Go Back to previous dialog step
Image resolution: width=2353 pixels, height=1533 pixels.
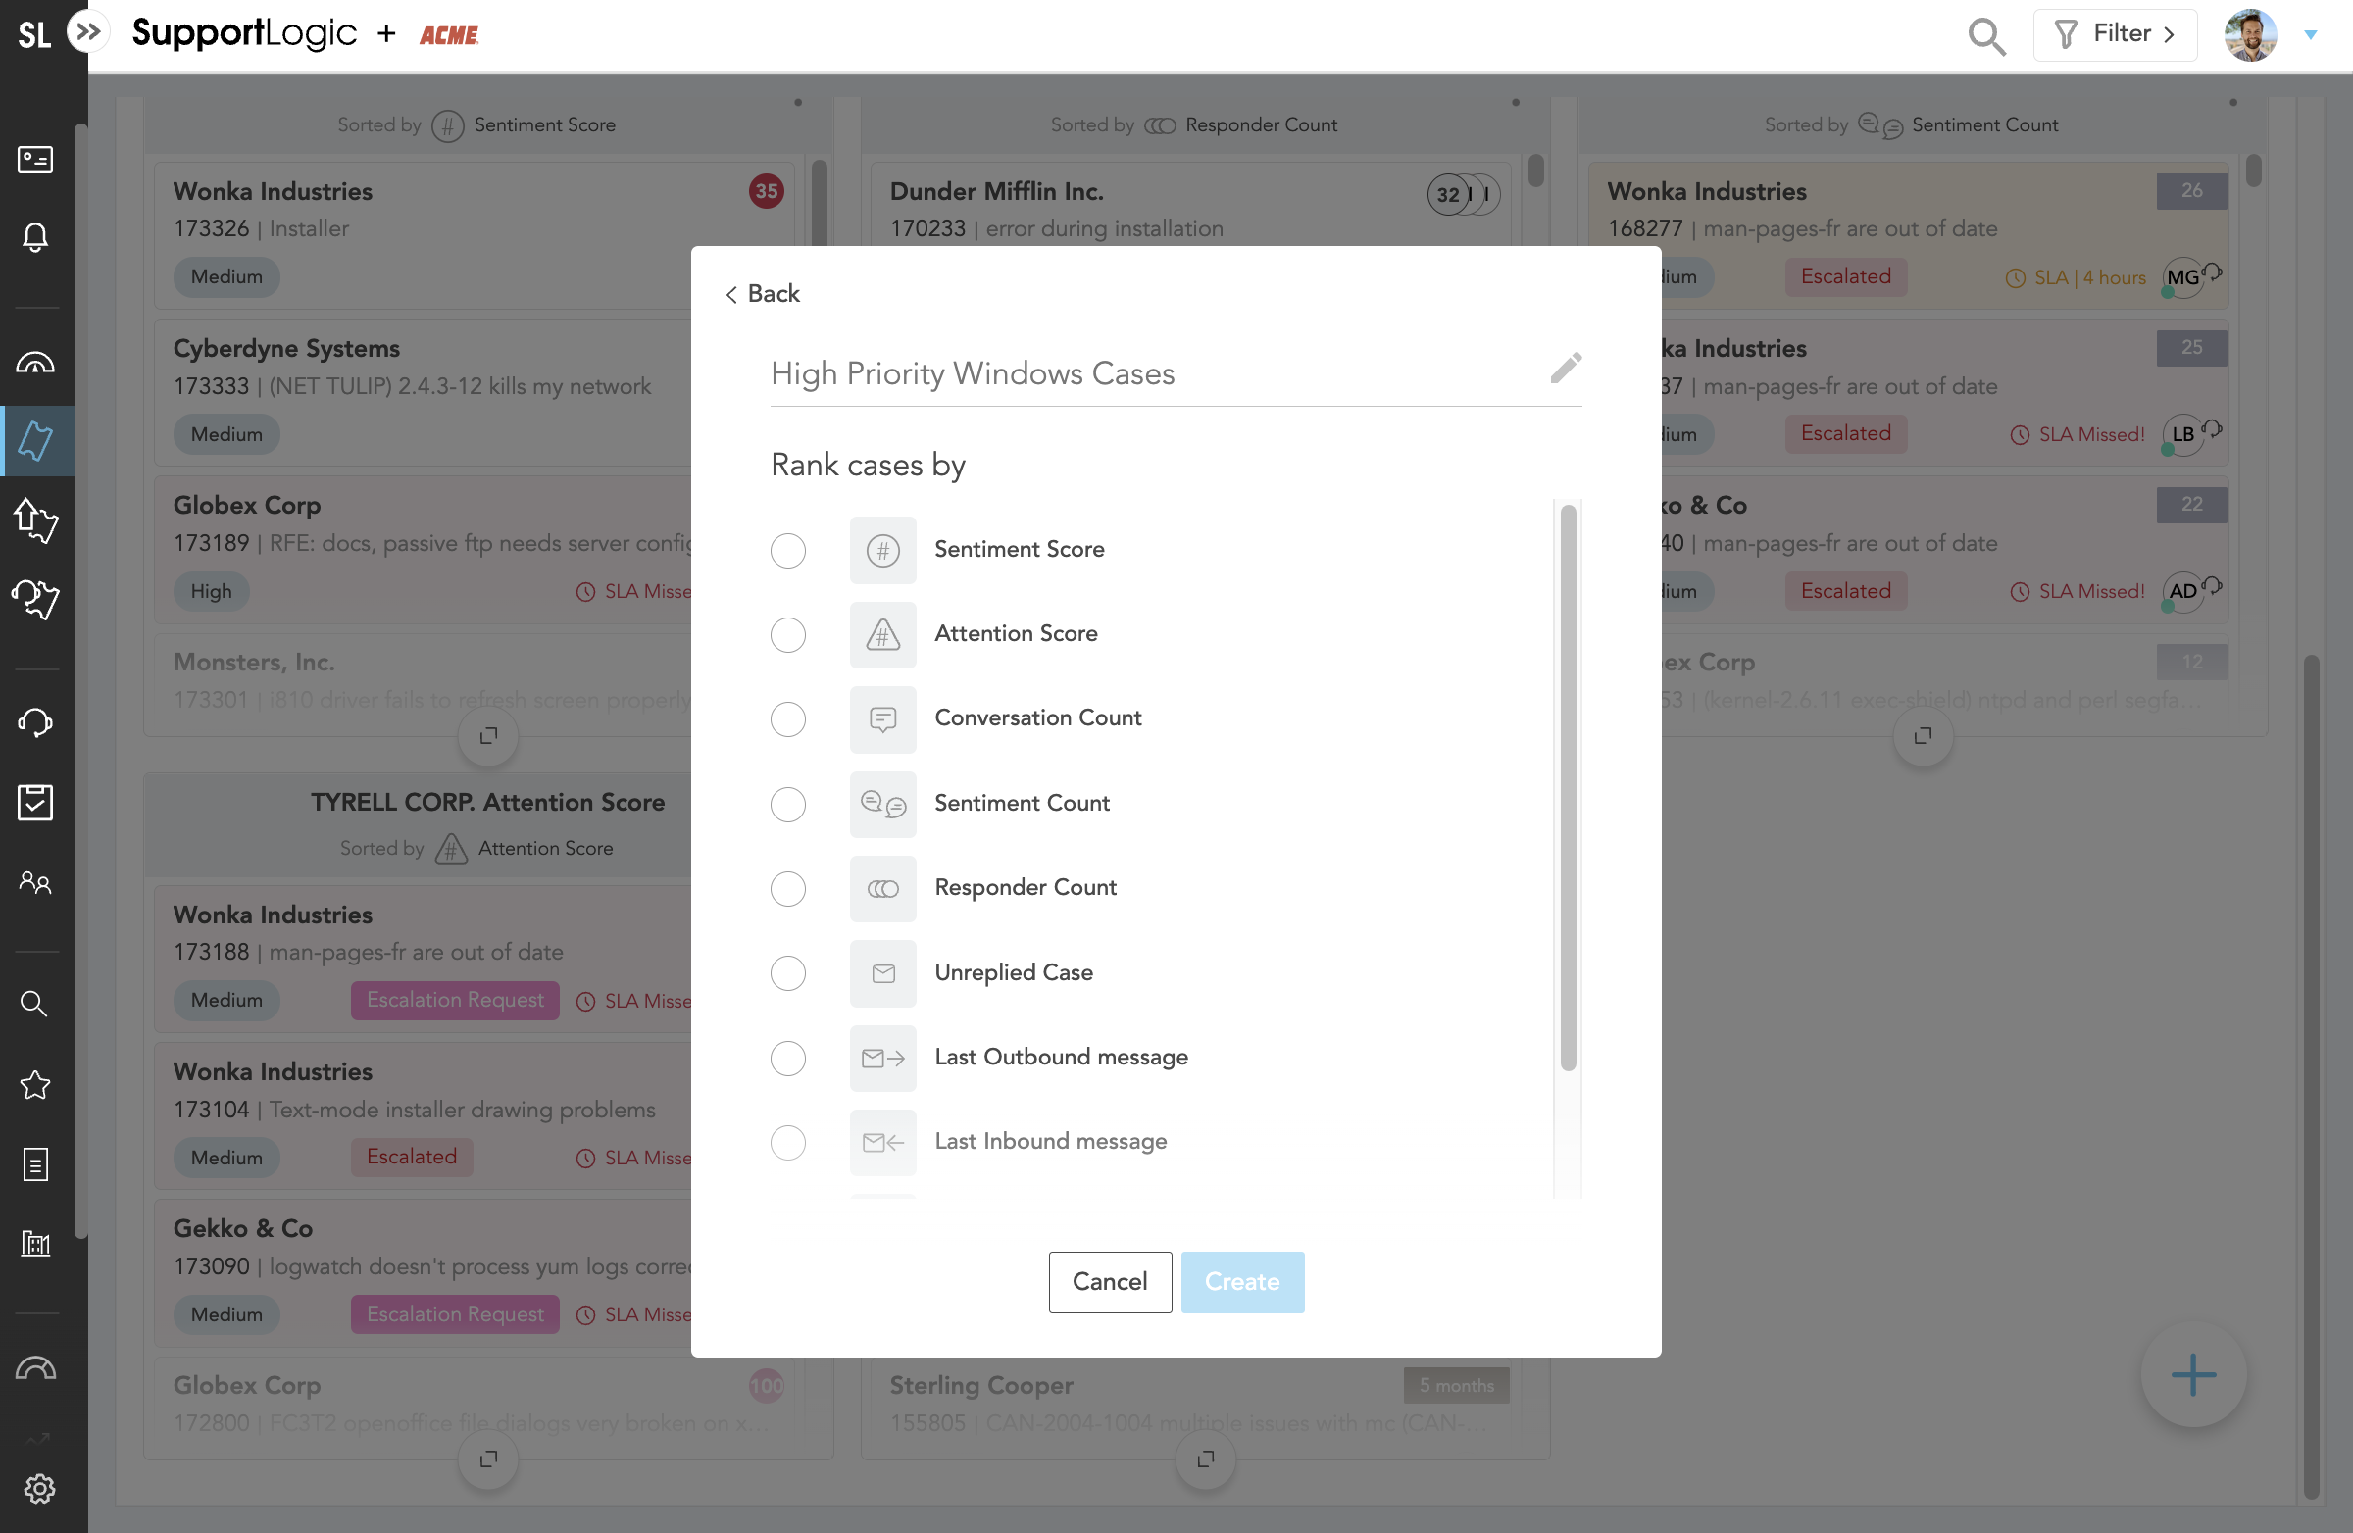pos(761,294)
